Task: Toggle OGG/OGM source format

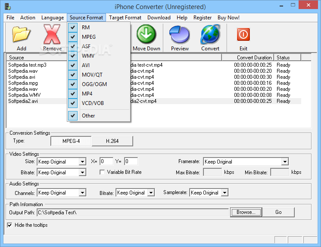Action: pos(99,84)
